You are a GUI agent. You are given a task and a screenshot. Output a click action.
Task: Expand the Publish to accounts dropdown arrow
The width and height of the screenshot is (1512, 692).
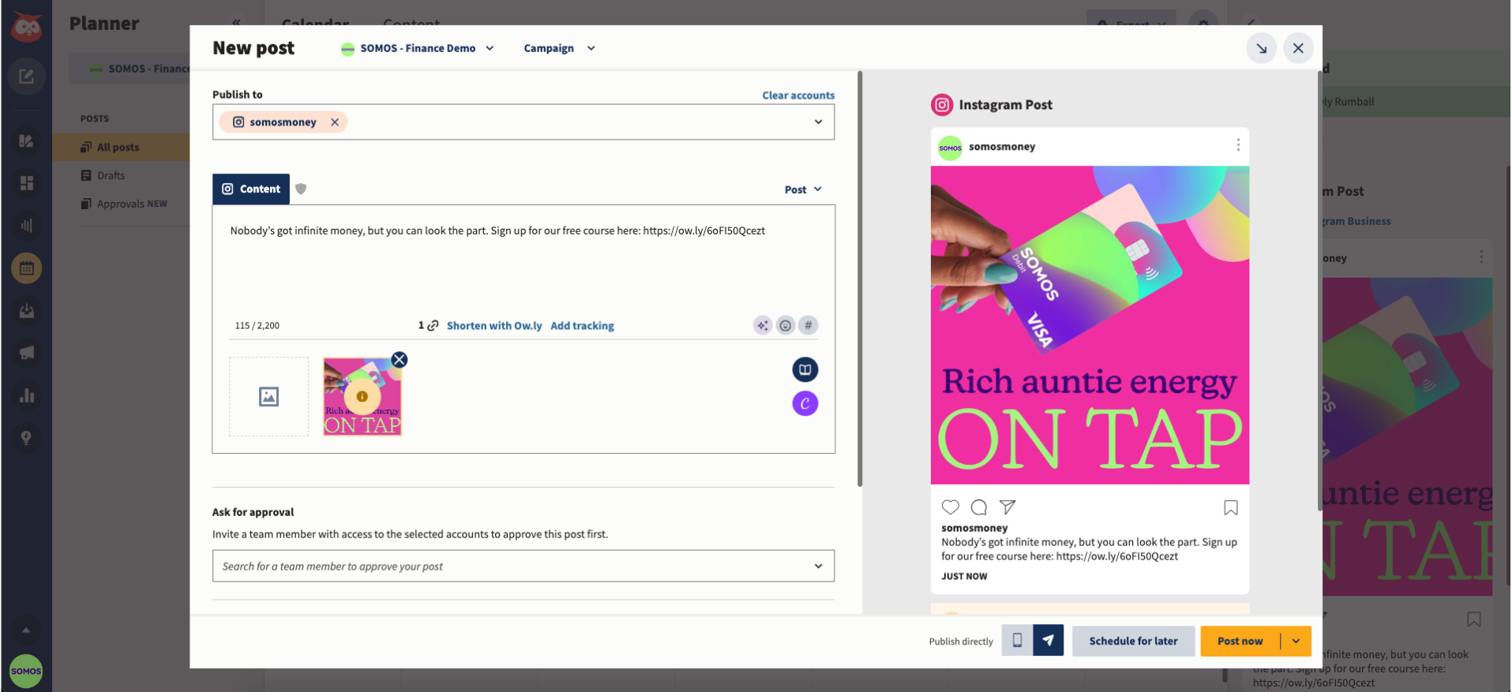pos(819,122)
